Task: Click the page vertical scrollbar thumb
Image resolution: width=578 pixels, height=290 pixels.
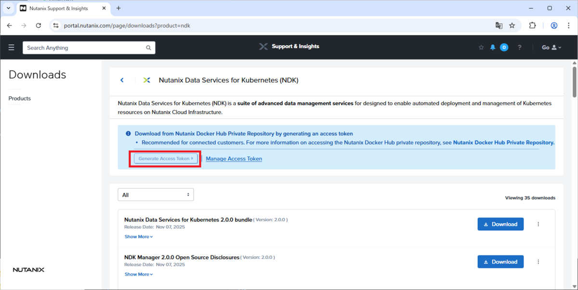Action: pyautogui.click(x=574, y=83)
